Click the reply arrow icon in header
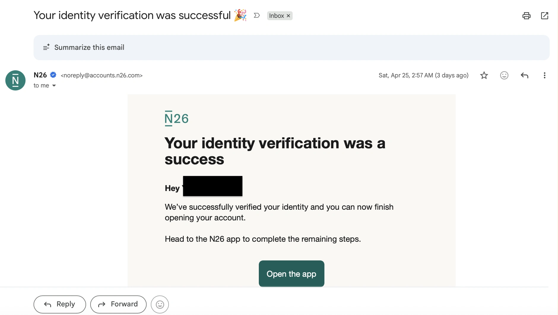 click(524, 75)
